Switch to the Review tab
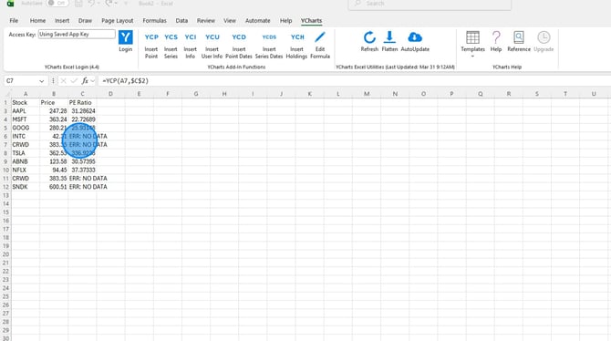The height and width of the screenshot is (341, 611). [x=206, y=20]
